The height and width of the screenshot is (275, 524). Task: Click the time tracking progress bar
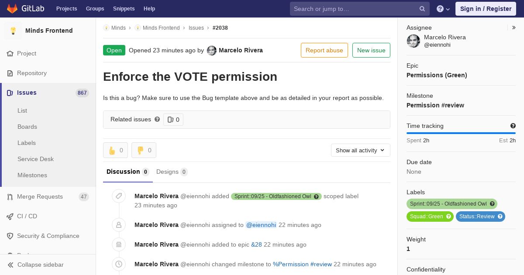tap(461, 133)
